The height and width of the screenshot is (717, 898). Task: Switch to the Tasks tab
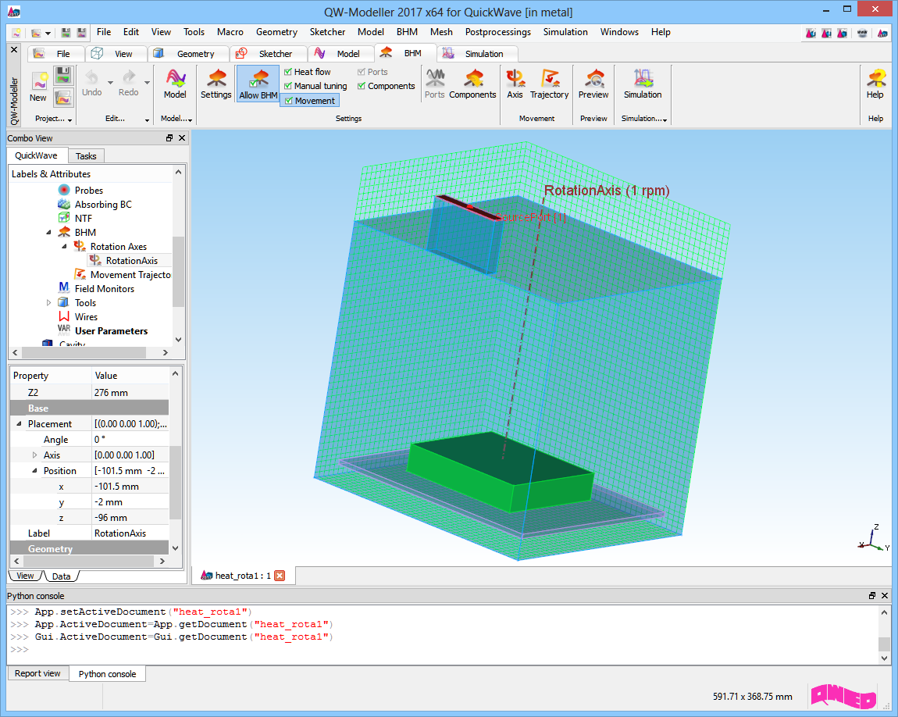86,155
